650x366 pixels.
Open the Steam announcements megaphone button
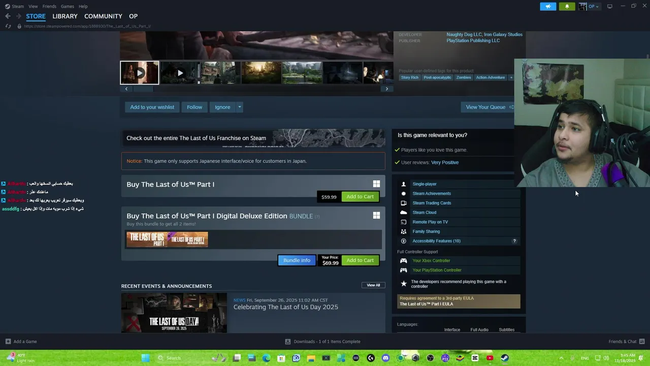click(548, 6)
